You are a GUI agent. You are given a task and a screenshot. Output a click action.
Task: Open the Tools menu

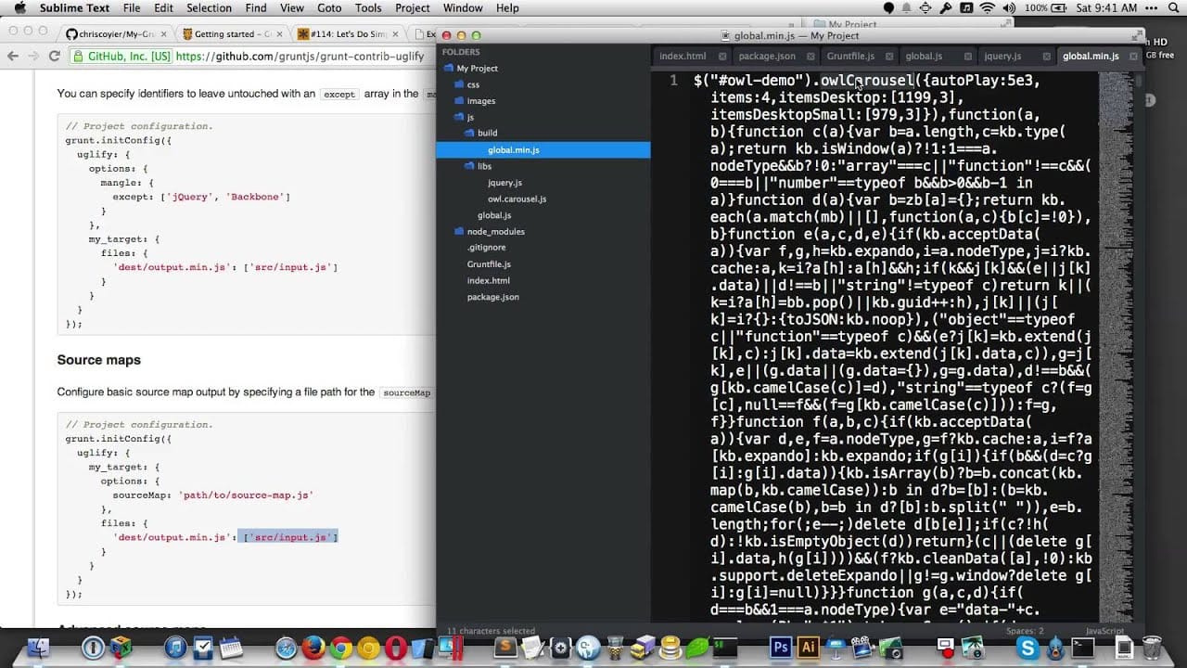368,8
